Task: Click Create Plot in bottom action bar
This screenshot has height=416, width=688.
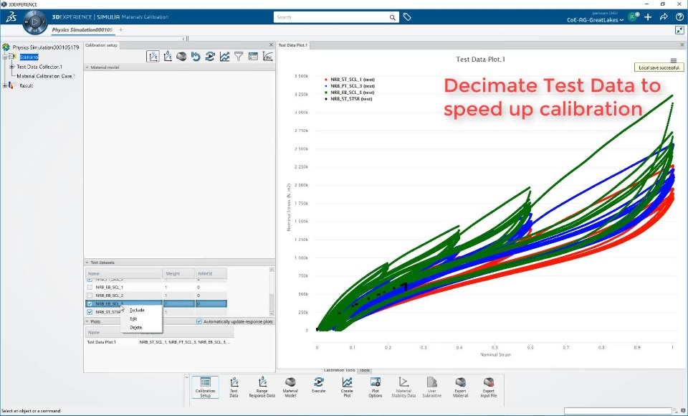Action: [x=347, y=387]
